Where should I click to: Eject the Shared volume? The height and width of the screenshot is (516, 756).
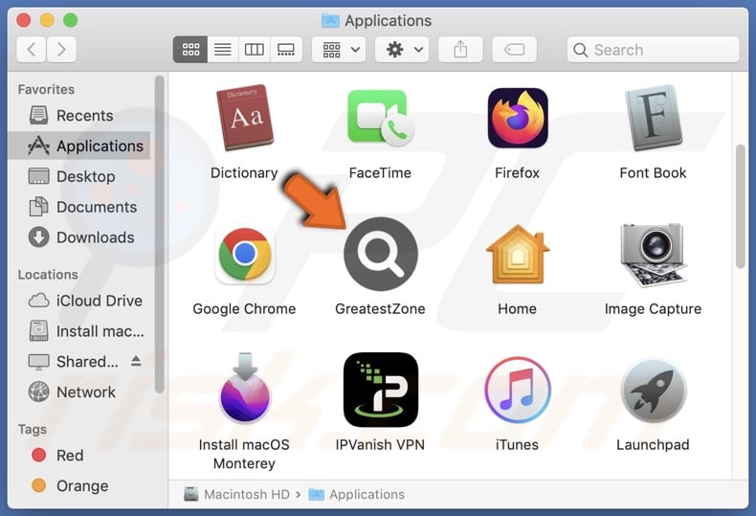point(136,361)
